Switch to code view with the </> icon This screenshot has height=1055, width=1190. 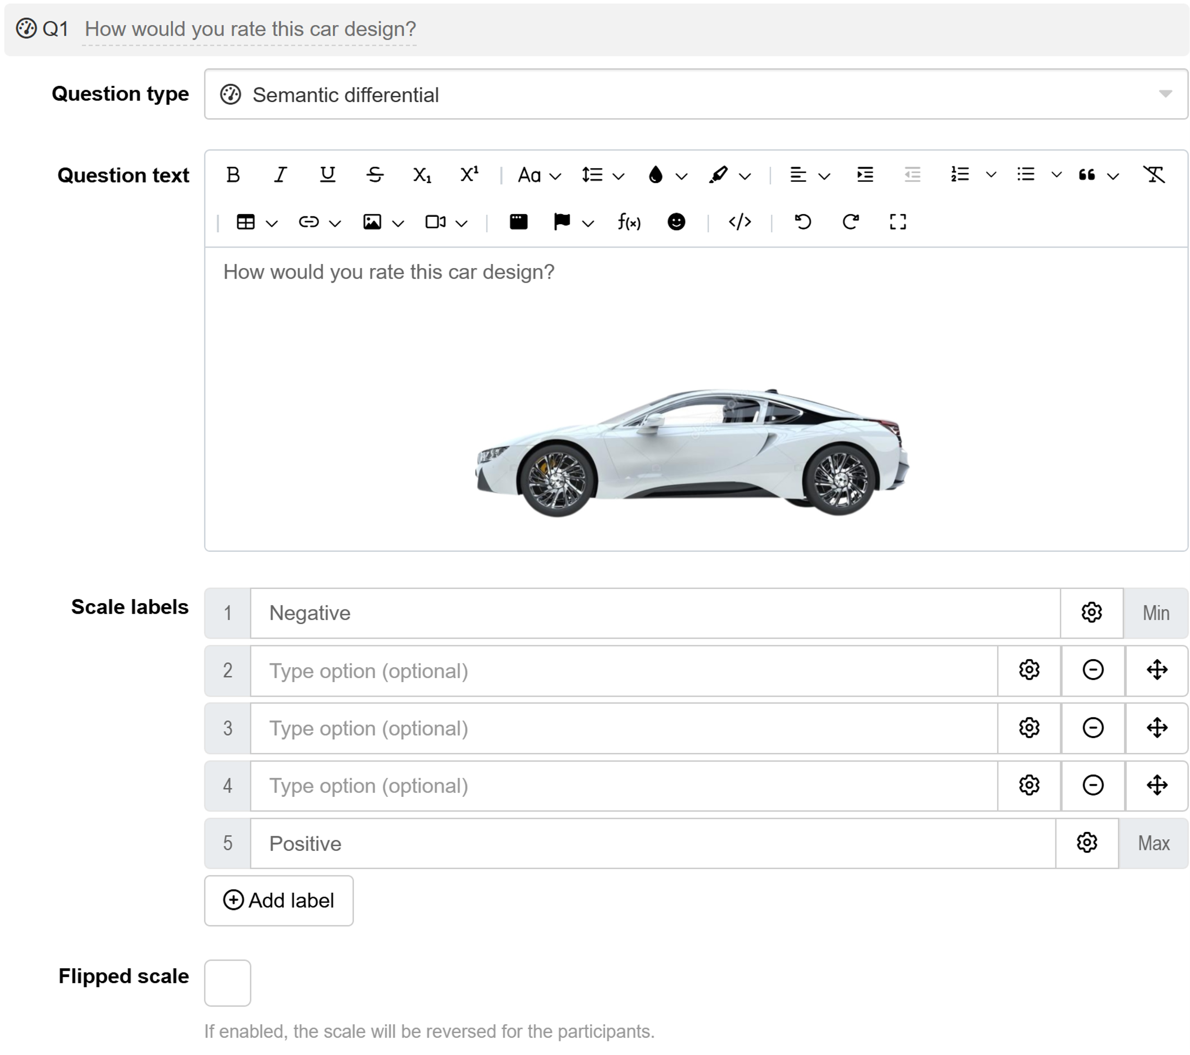tap(740, 222)
